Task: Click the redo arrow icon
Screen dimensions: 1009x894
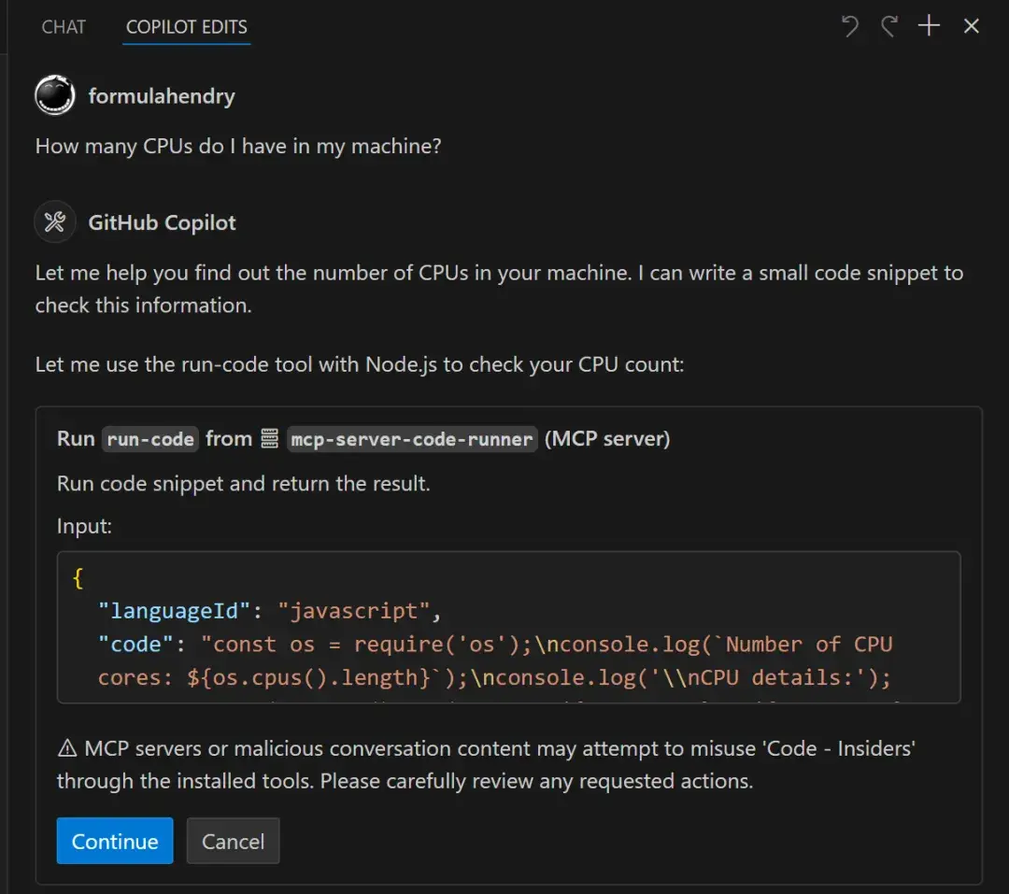Action: point(888,26)
